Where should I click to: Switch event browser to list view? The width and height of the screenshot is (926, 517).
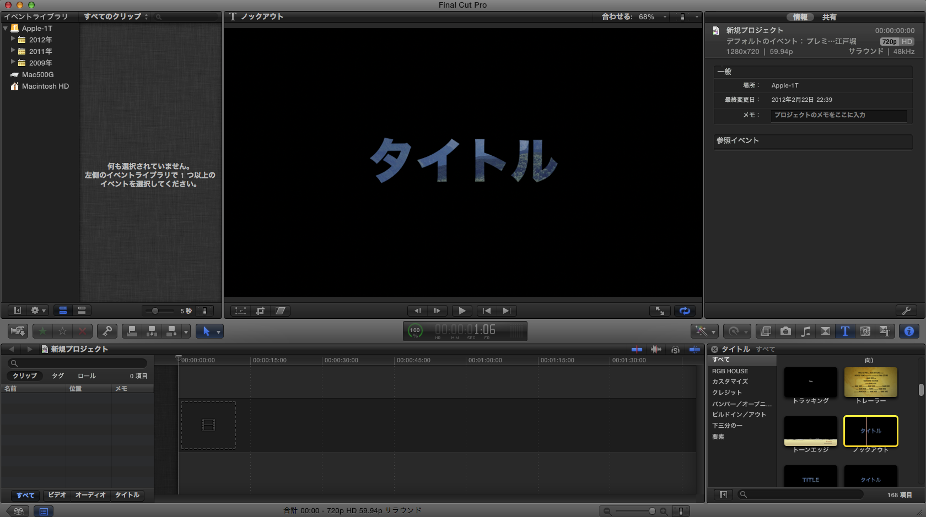[x=82, y=311]
